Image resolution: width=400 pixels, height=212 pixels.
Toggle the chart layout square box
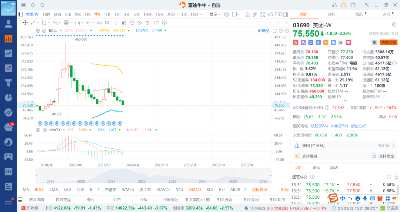pyautogui.click(x=234, y=14)
